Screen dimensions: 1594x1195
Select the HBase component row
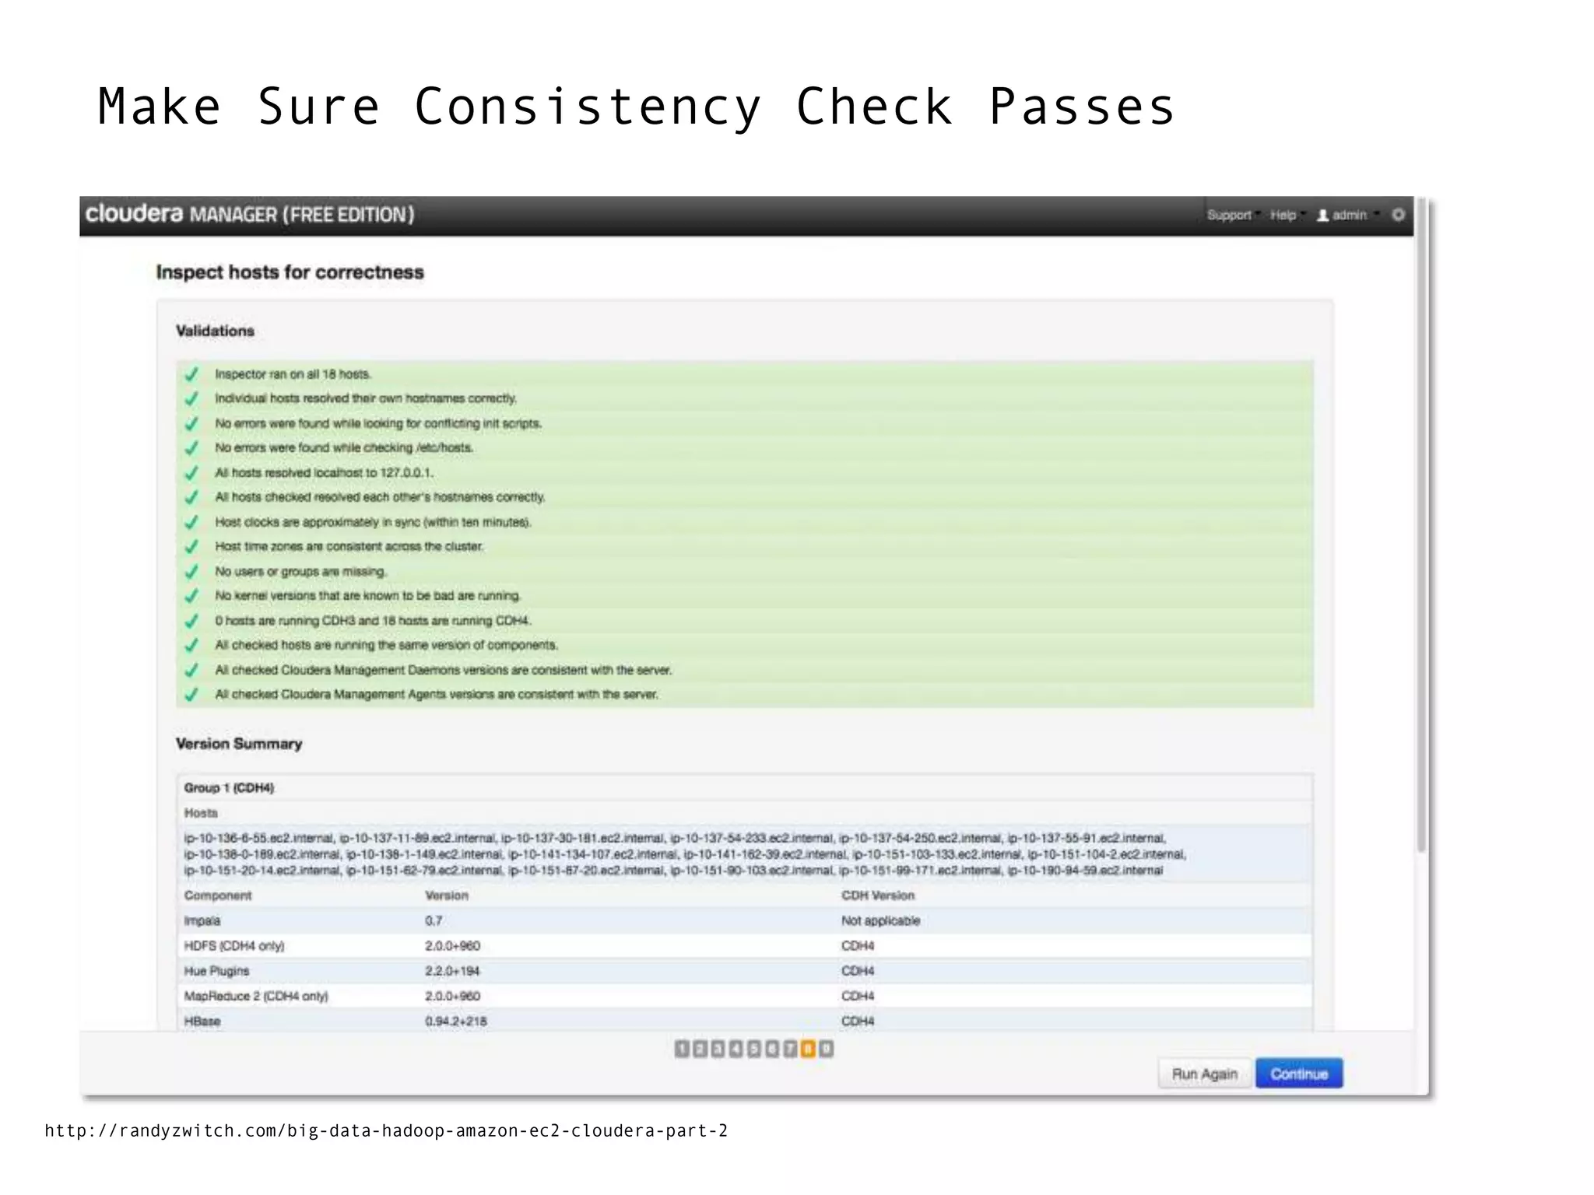point(745,1021)
